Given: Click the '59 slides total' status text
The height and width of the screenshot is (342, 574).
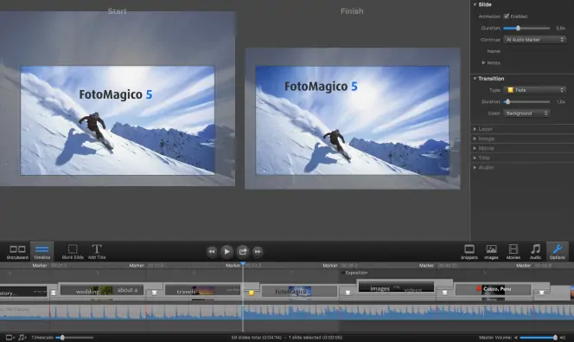Looking at the screenshot, I should 256,338.
